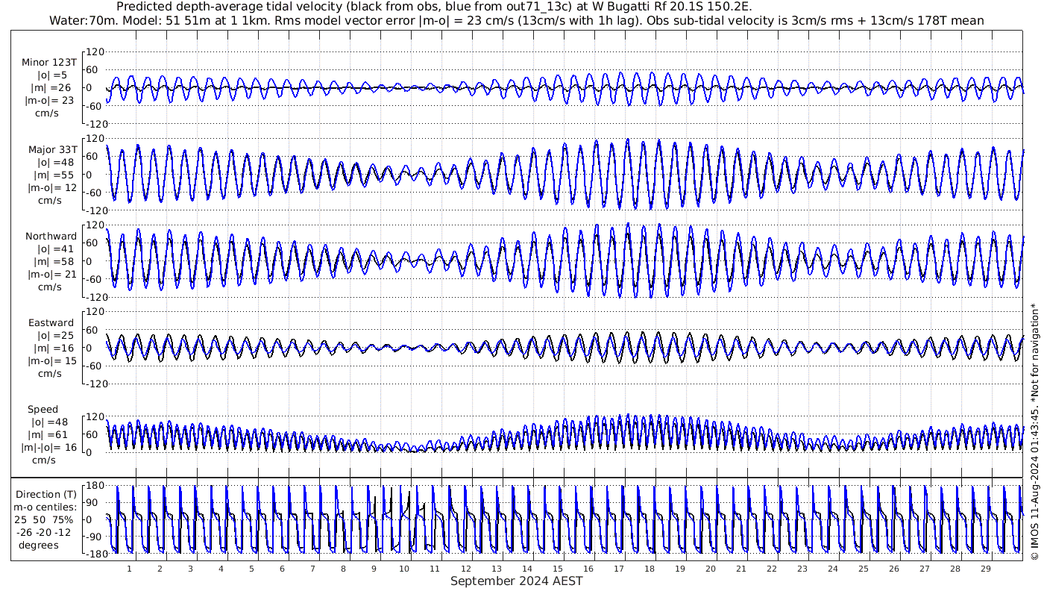The image size is (1044, 597).
Task: Click '|m-o|= 21' under Northward
Action: click(x=51, y=274)
